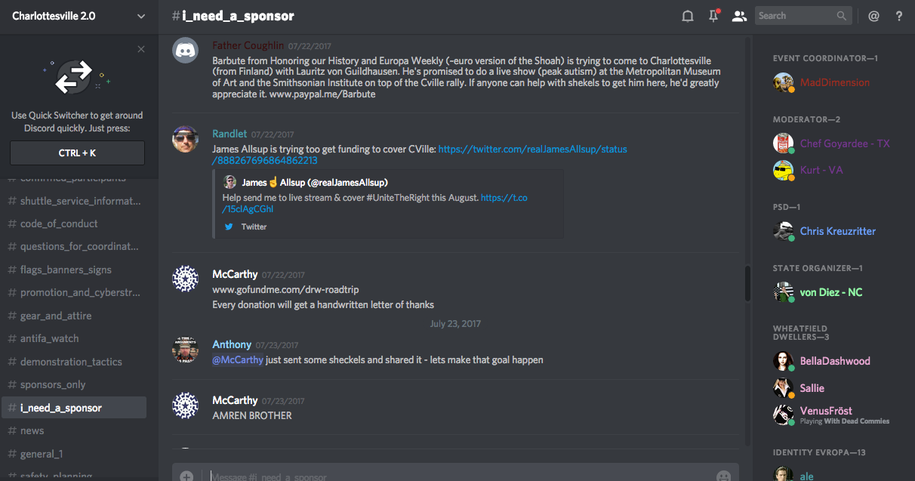This screenshot has width=915, height=481.
Task: Click the message scrollbar thumb
Action: coord(747,283)
